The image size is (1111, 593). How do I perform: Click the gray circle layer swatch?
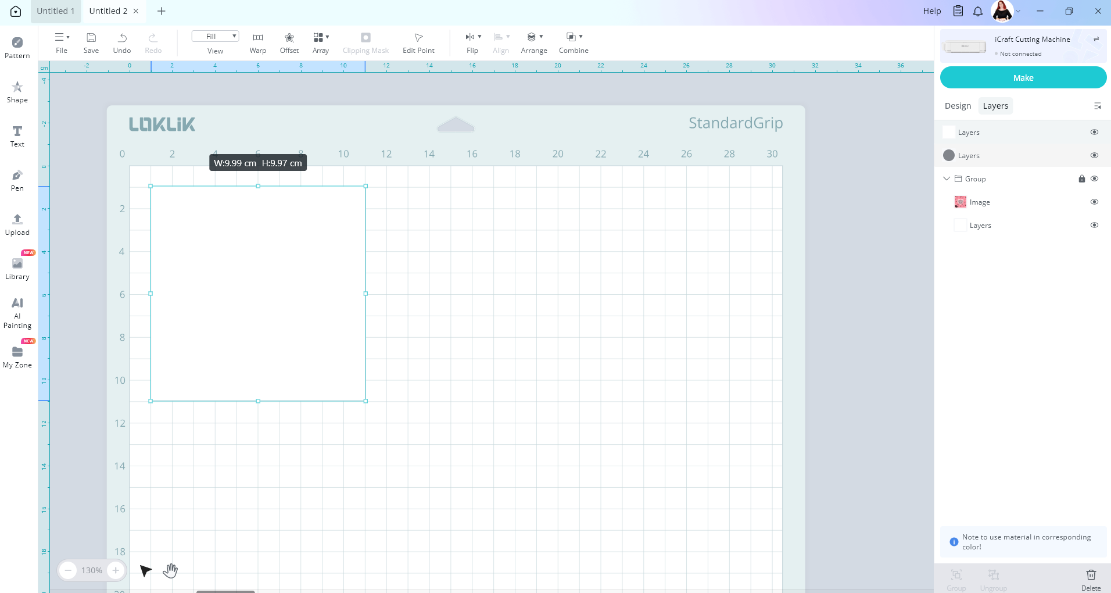949,156
